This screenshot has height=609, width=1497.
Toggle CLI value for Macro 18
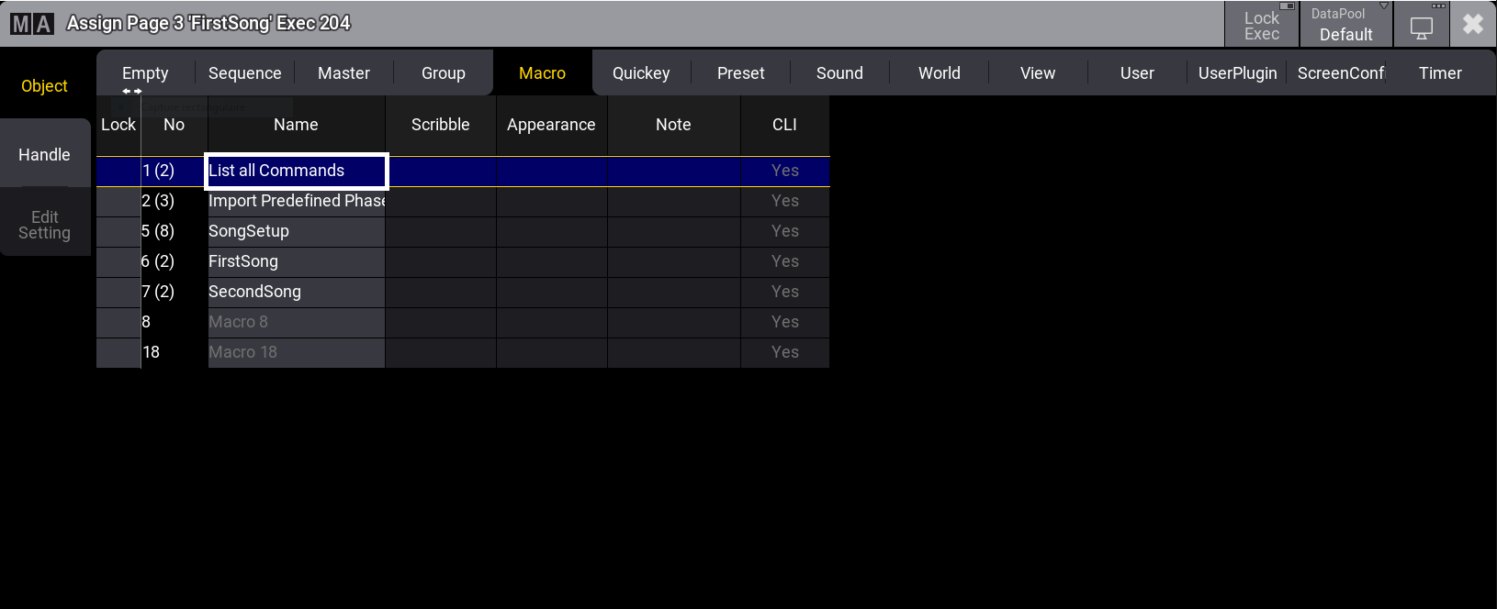click(784, 352)
